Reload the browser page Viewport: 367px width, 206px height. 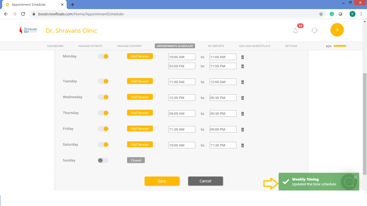coord(23,14)
